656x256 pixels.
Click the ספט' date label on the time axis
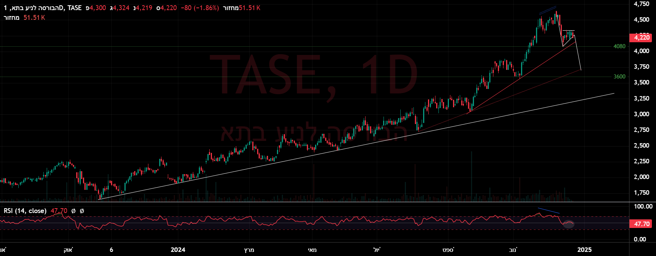point(448,250)
